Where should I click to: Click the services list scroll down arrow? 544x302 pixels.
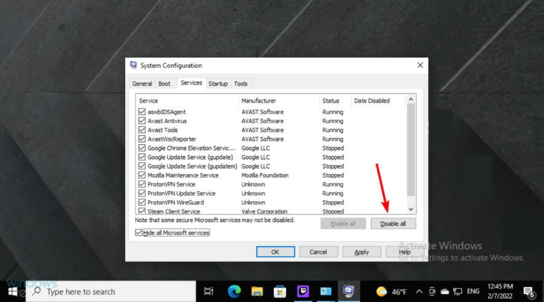411,209
